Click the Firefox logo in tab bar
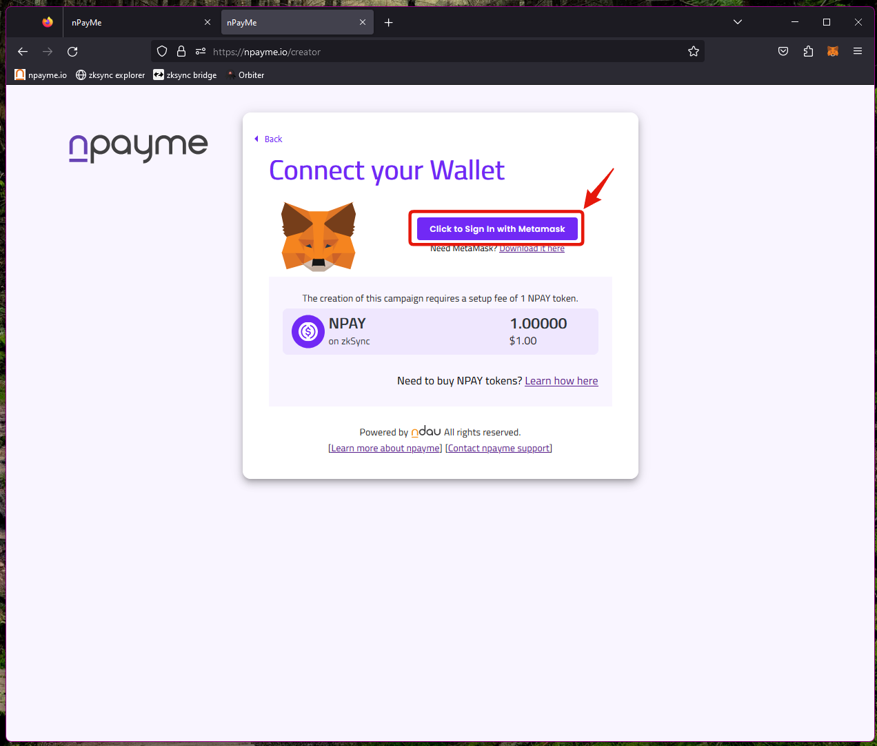 click(x=48, y=22)
